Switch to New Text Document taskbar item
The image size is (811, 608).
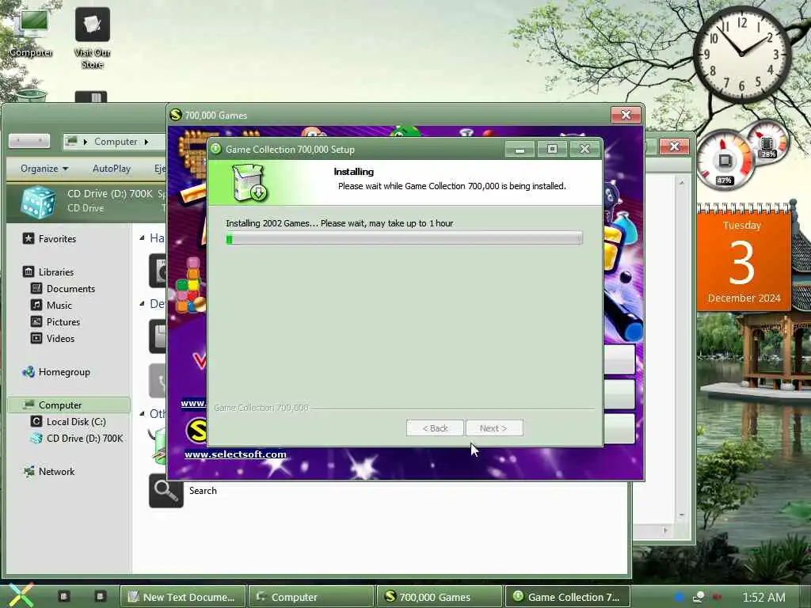(x=183, y=597)
